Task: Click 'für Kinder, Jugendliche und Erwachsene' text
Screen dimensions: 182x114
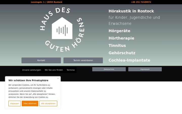Action: click(134, 20)
